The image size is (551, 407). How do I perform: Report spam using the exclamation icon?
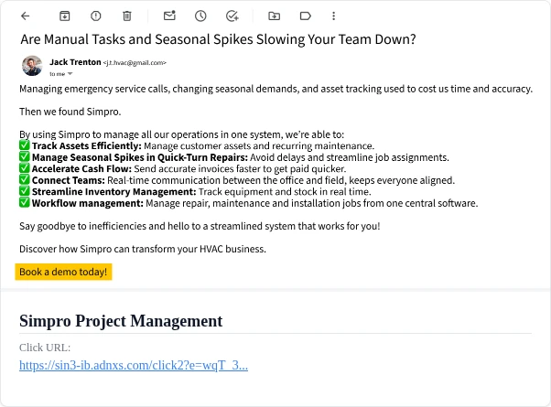[95, 16]
